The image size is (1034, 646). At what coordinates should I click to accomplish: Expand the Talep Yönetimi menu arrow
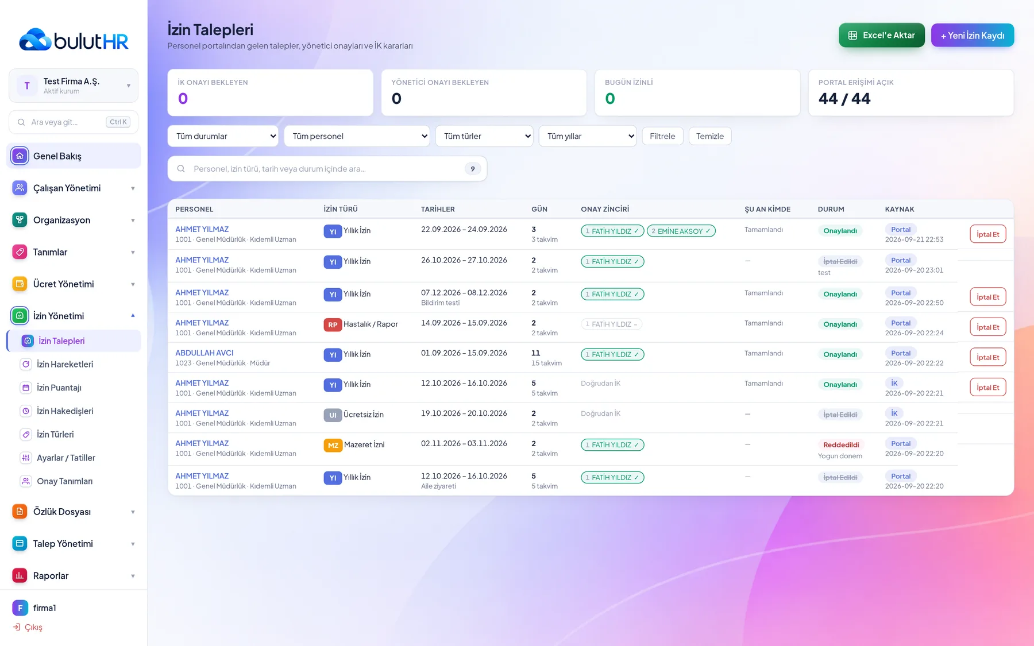click(133, 544)
